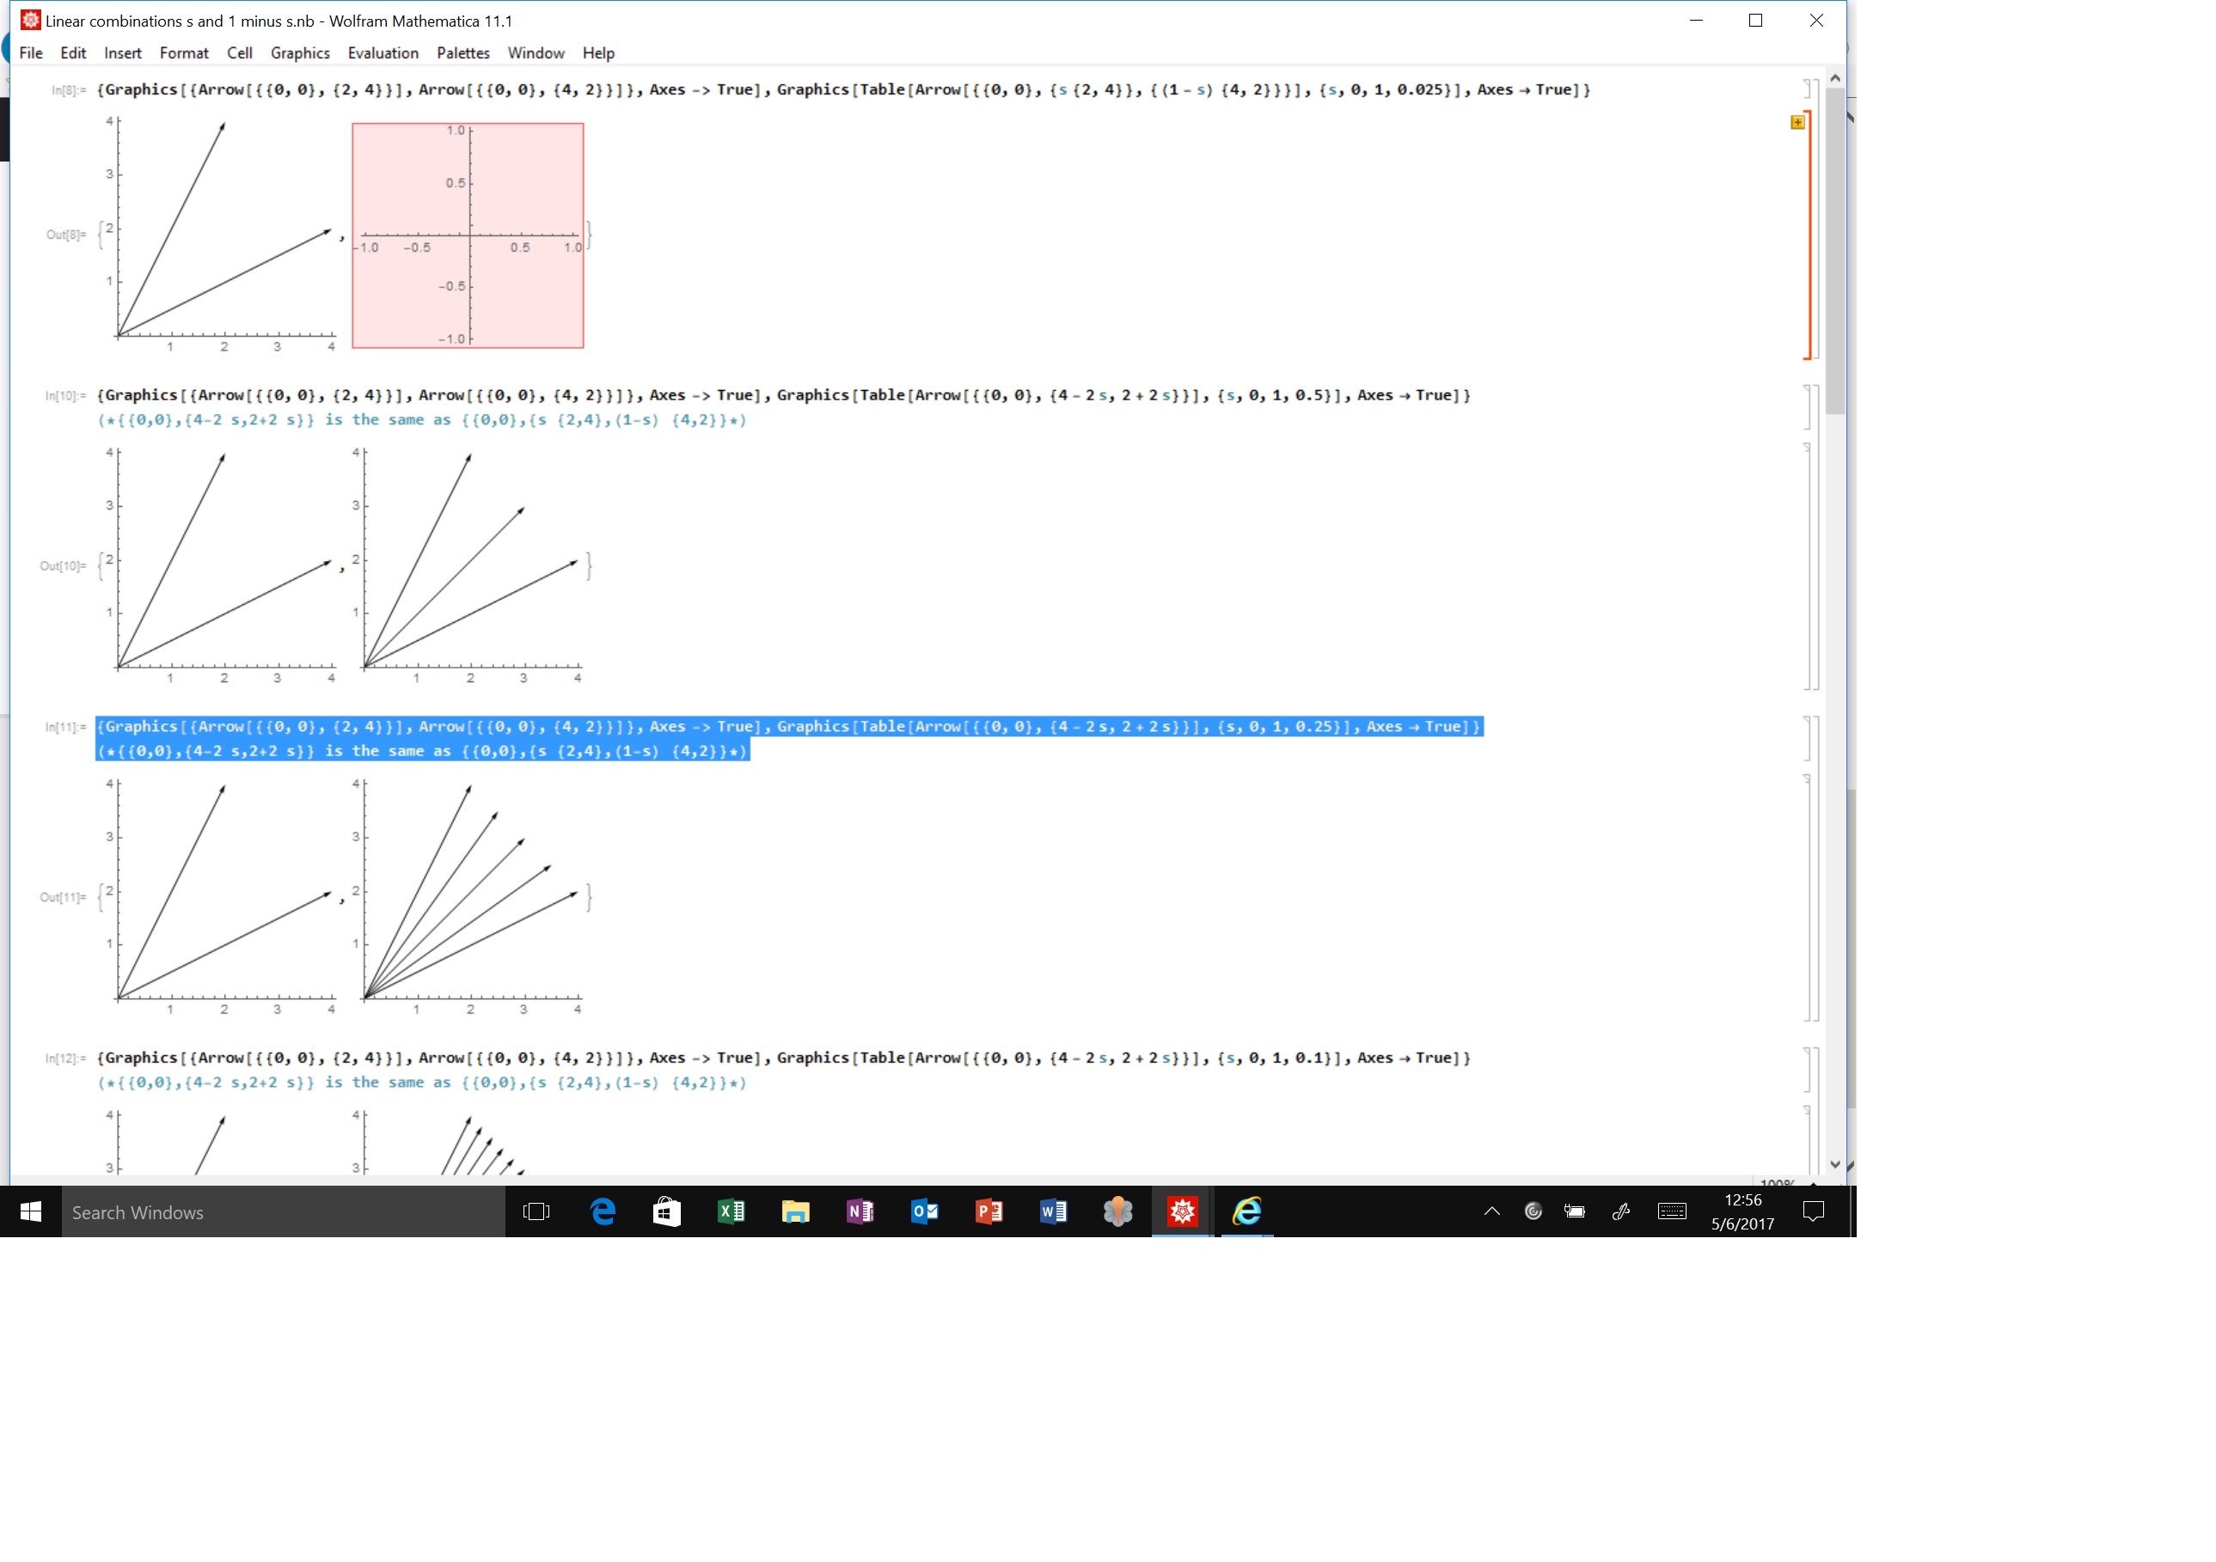Click the File menu in Mathematica
The width and height of the screenshot is (2216, 1562).
(x=28, y=52)
